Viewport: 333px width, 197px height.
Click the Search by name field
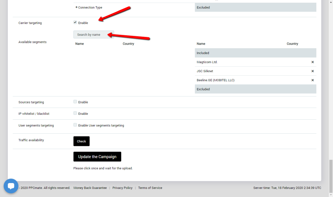pos(93,34)
